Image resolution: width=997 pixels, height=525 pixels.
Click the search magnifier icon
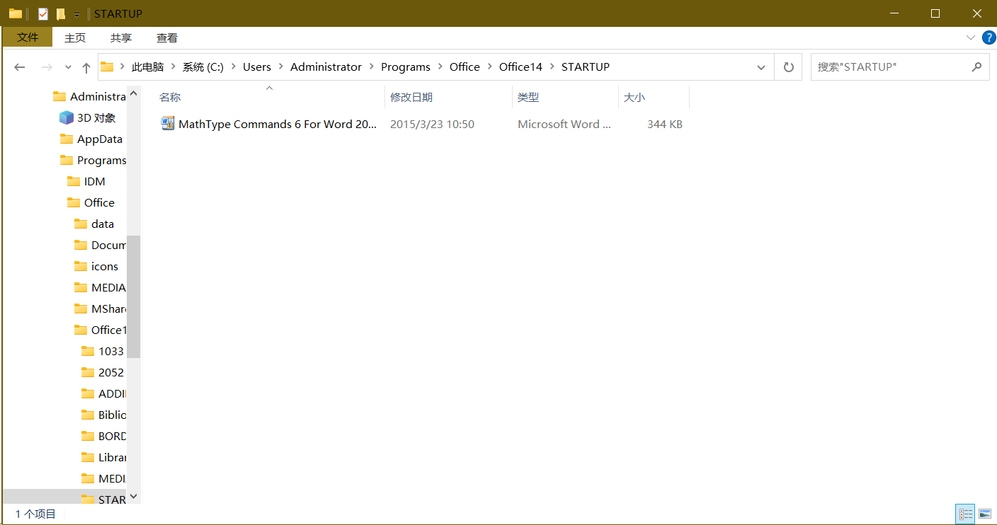click(x=976, y=67)
